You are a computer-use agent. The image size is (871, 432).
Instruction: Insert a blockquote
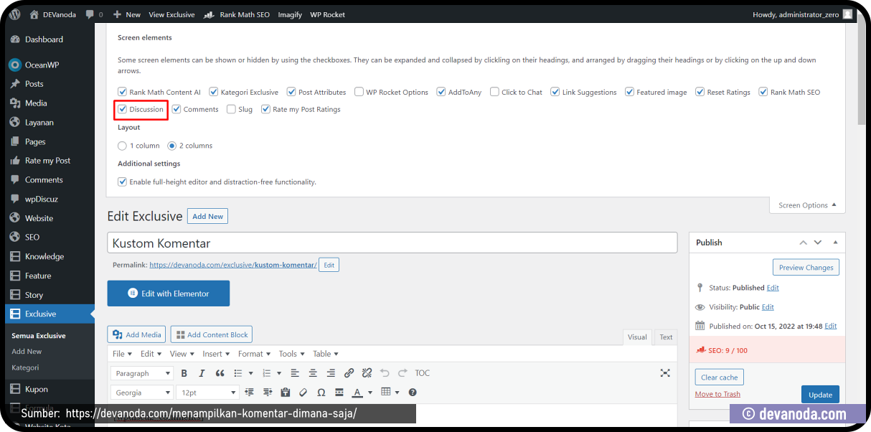click(x=220, y=373)
